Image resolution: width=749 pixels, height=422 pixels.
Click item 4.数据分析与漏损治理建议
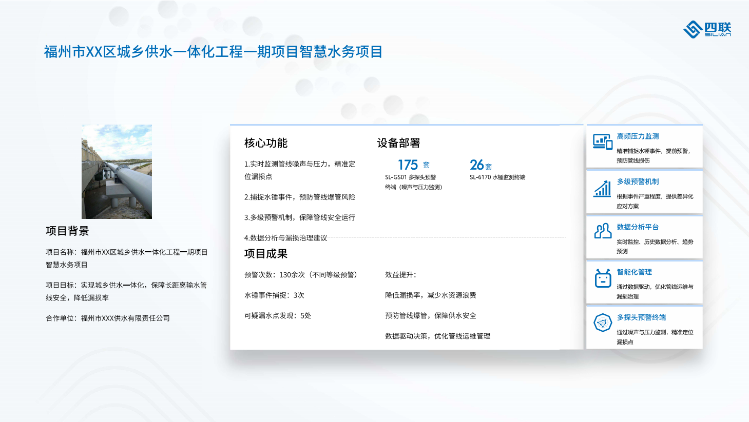point(285,238)
